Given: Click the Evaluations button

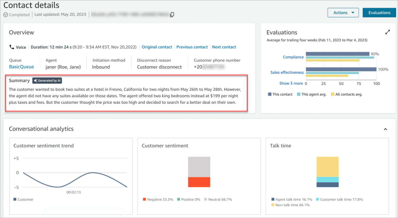Looking at the screenshot, I should coord(379,13).
